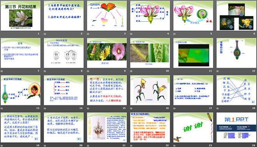Click the transition star icon under slide 8
This screenshot has height=147, width=257.
pos(45,71)
